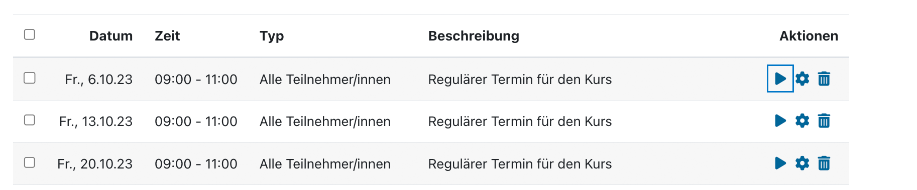Remove the 20.10.23 appointment with trash icon

pyautogui.click(x=824, y=163)
